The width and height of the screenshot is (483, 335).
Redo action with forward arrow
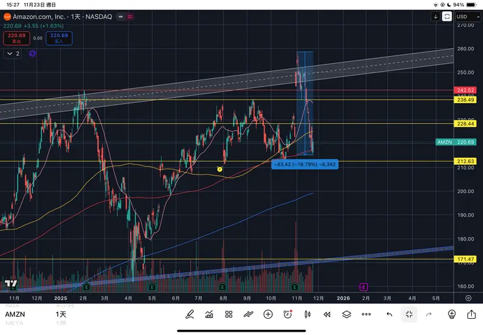(429, 314)
